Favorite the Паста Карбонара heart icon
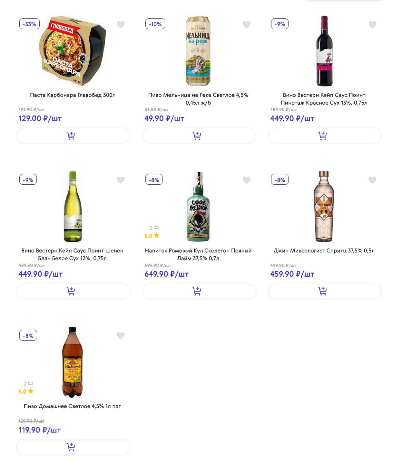 (121, 25)
